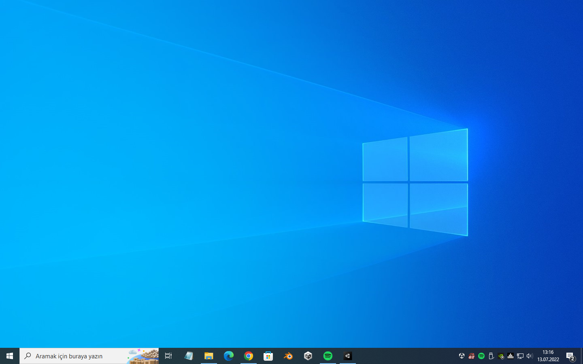Click the search highlights illustration in search box

tap(143, 356)
